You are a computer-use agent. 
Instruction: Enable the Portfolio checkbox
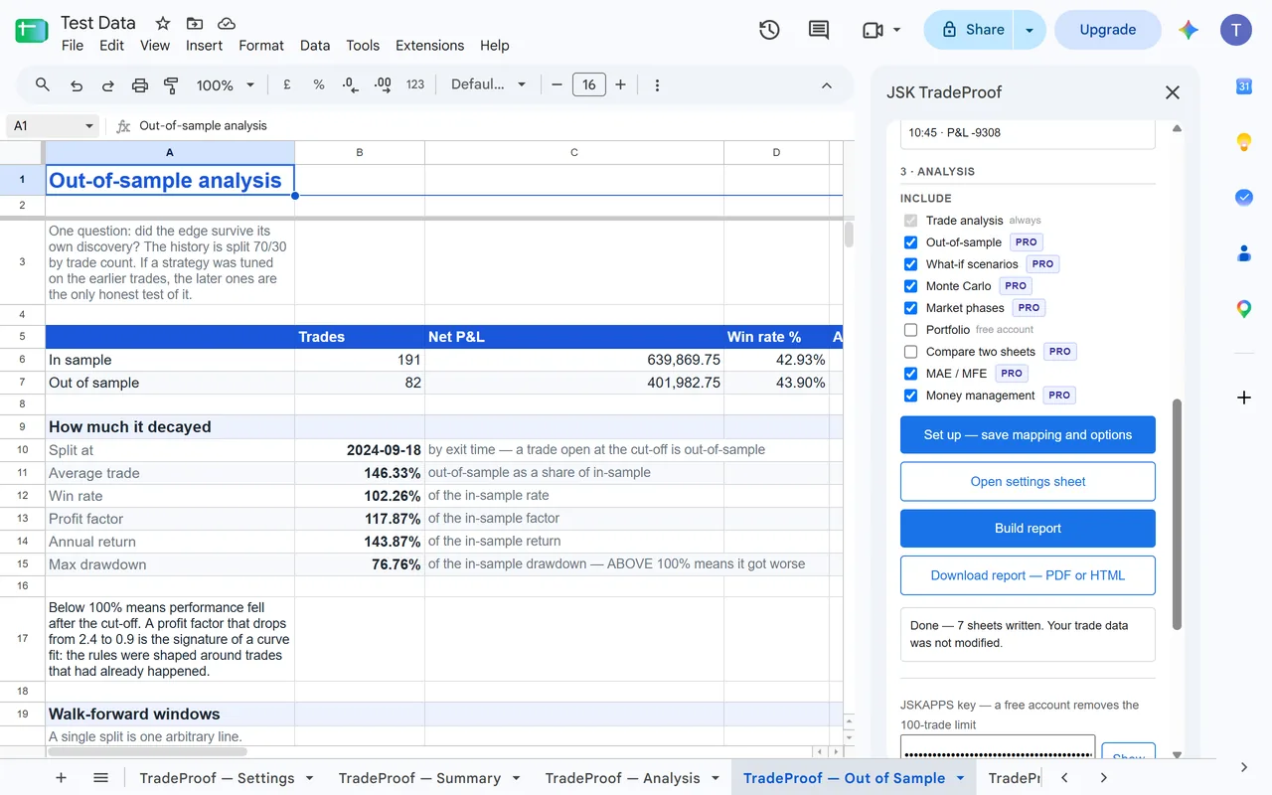(x=910, y=330)
